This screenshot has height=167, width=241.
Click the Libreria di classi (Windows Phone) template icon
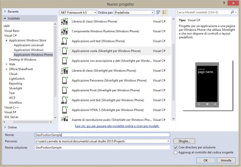[x=65, y=22]
